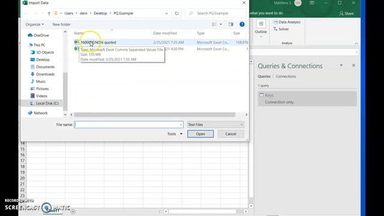The height and width of the screenshot is (216, 384).
Task: Change view layout icon
Action: pos(214,24)
